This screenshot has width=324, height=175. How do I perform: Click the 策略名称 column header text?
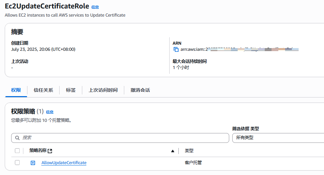[38, 150]
